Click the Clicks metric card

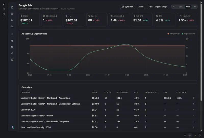[97, 20]
